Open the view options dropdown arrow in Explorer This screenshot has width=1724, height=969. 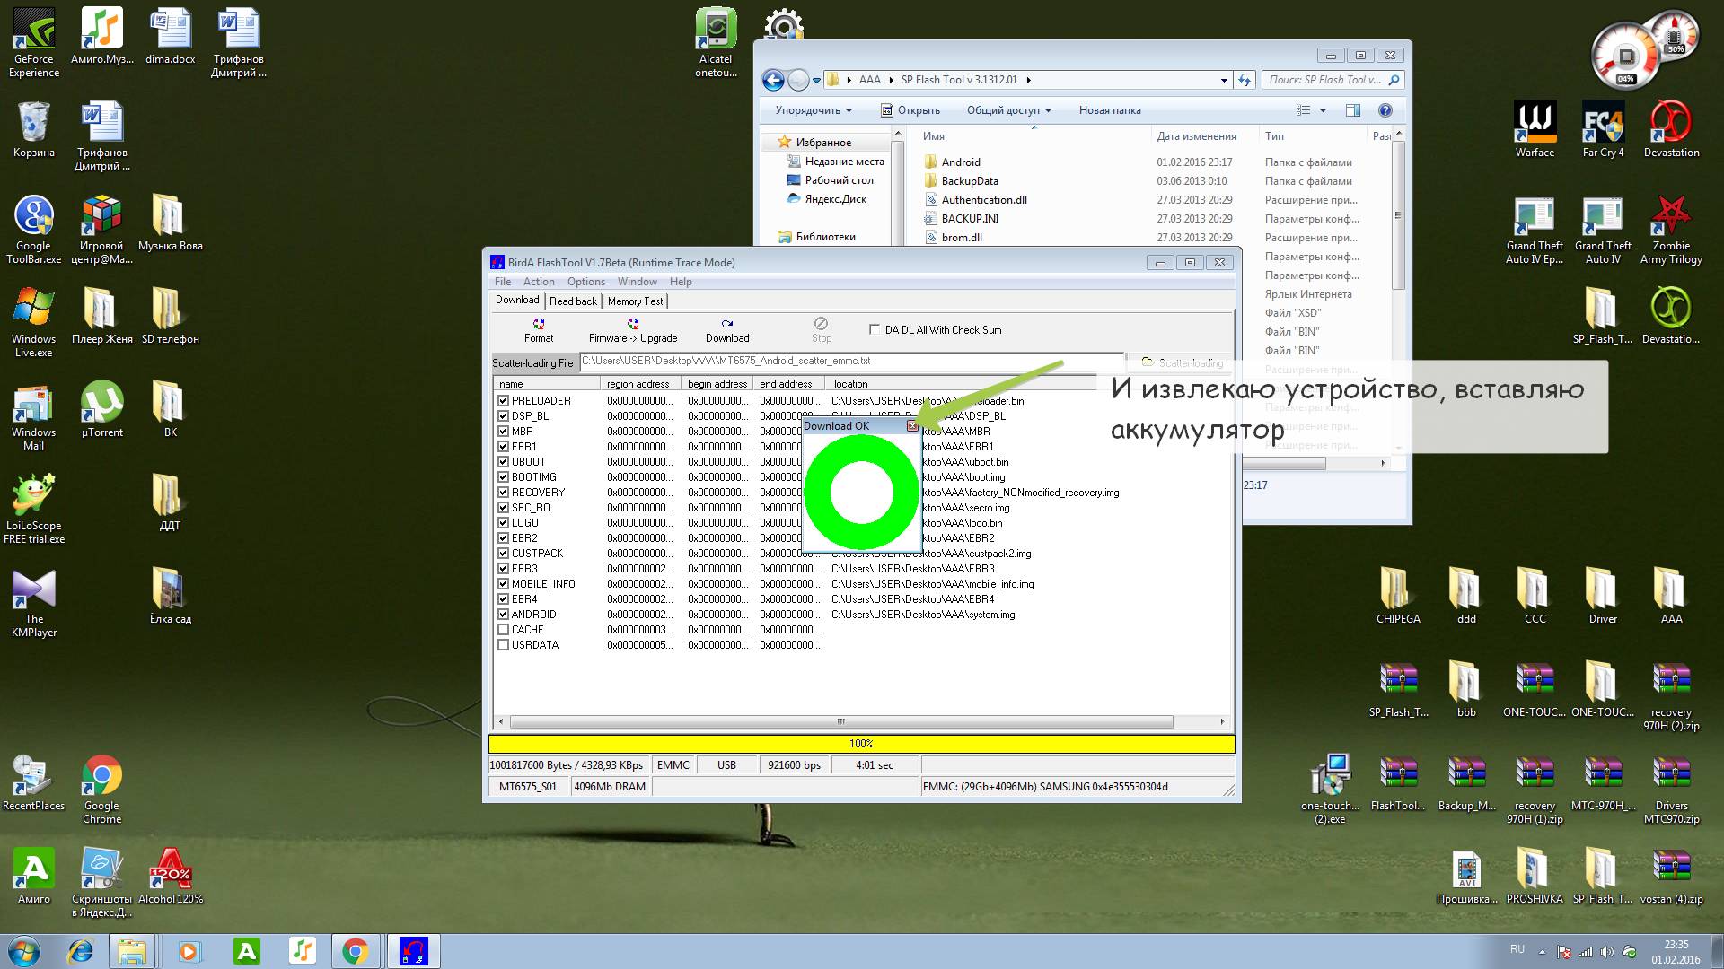pyautogui.click(x=1323, y=110)
